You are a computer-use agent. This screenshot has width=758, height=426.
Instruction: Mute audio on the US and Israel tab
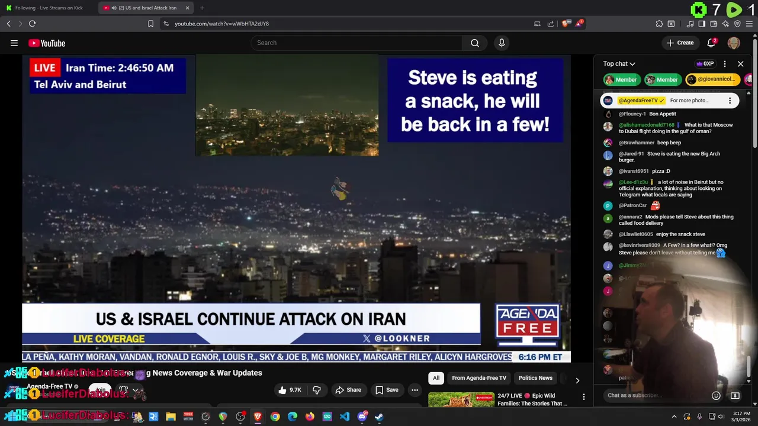(113, 8)
